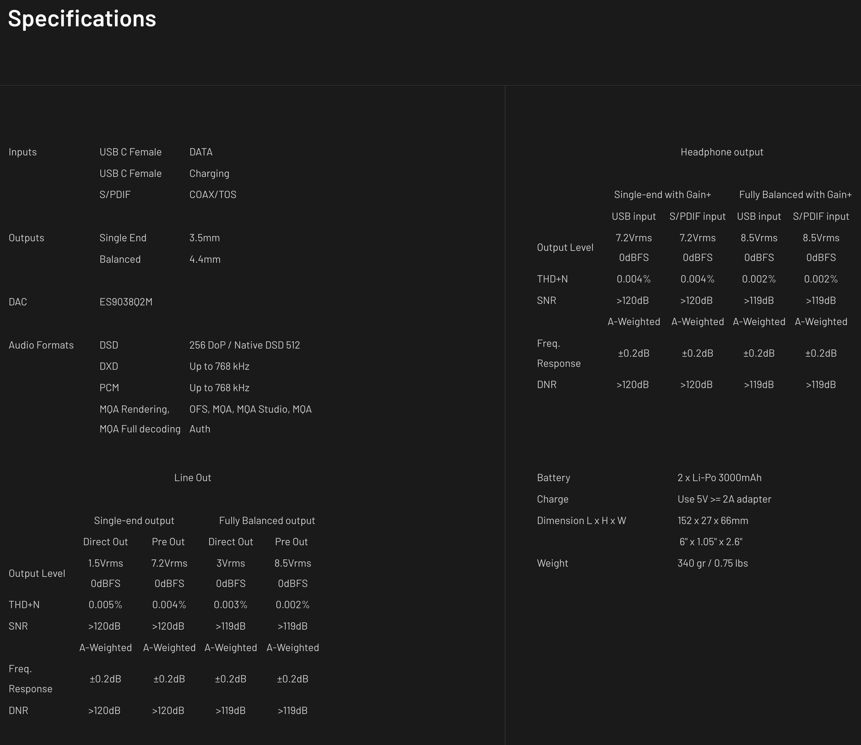
Task: Click the Specifications heading
Action: [82, 19]
